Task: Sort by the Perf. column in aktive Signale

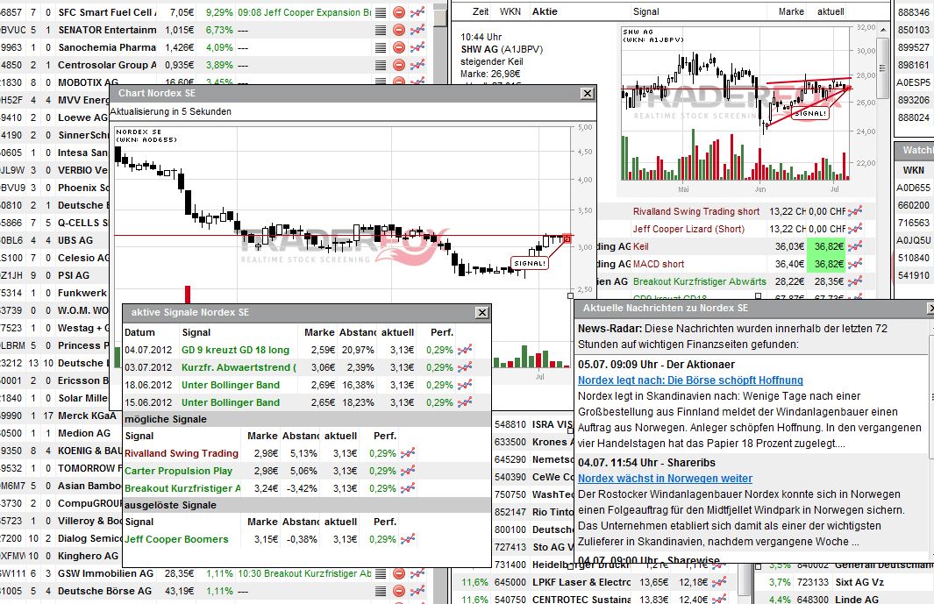Action: 442,332
